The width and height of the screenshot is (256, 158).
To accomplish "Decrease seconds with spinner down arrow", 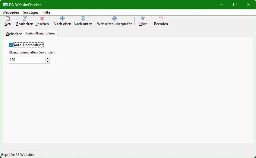I will 47,62.
